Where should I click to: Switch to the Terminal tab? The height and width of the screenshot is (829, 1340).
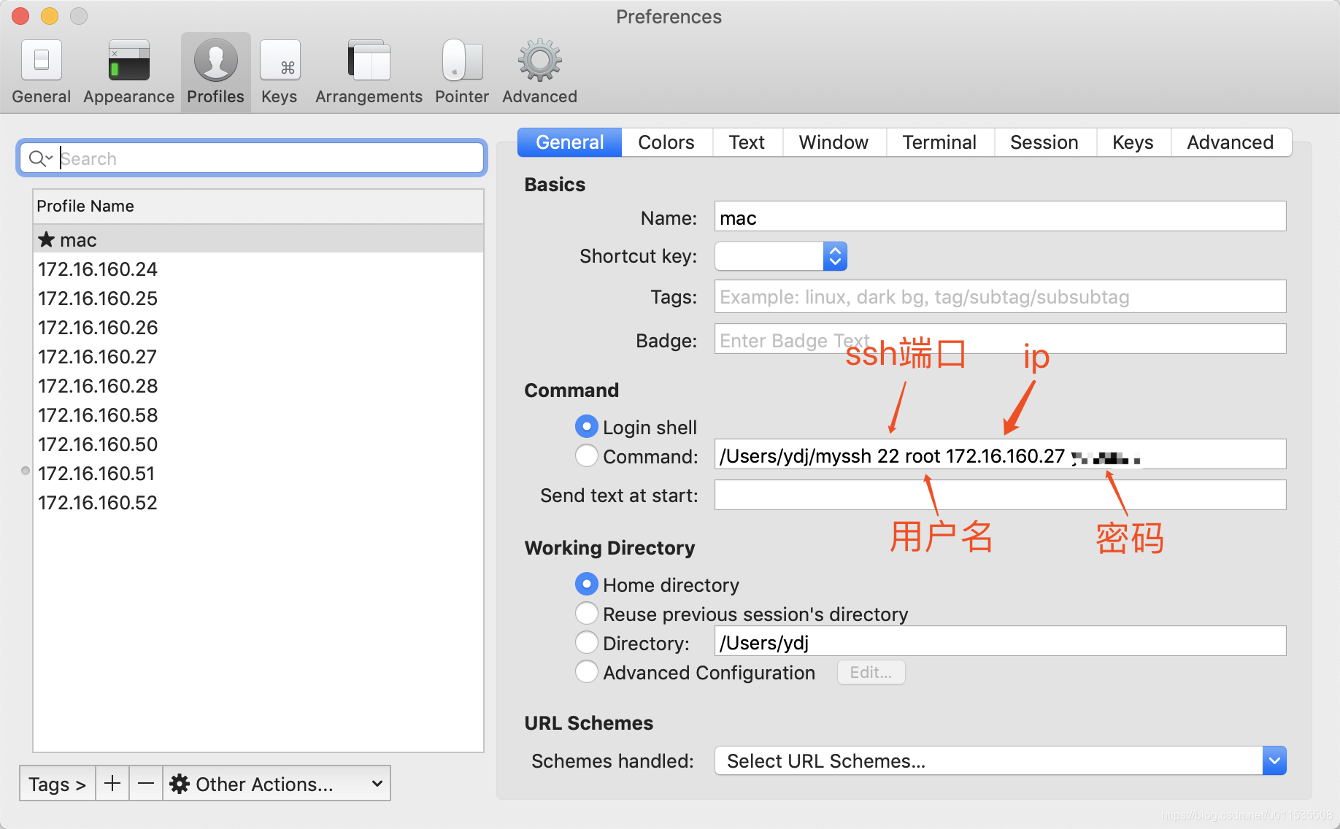pos(939,142)
